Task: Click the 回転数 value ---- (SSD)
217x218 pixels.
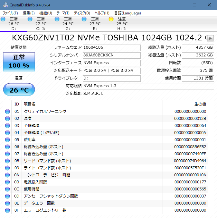Action: coord(198,63)
